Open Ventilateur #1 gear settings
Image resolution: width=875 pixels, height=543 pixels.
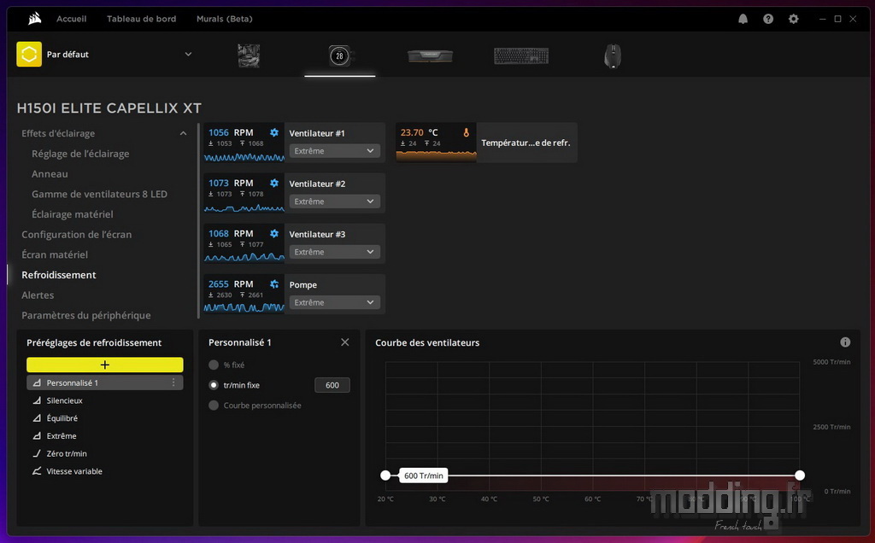[x=274, y=132]
